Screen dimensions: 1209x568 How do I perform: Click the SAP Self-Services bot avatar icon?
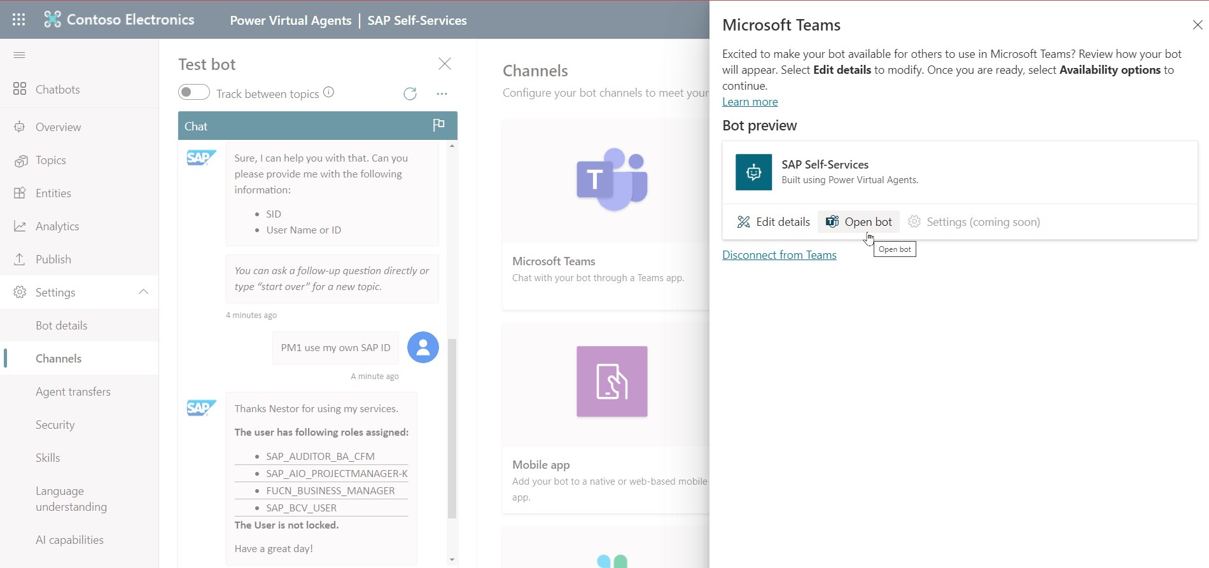[754, 172]
